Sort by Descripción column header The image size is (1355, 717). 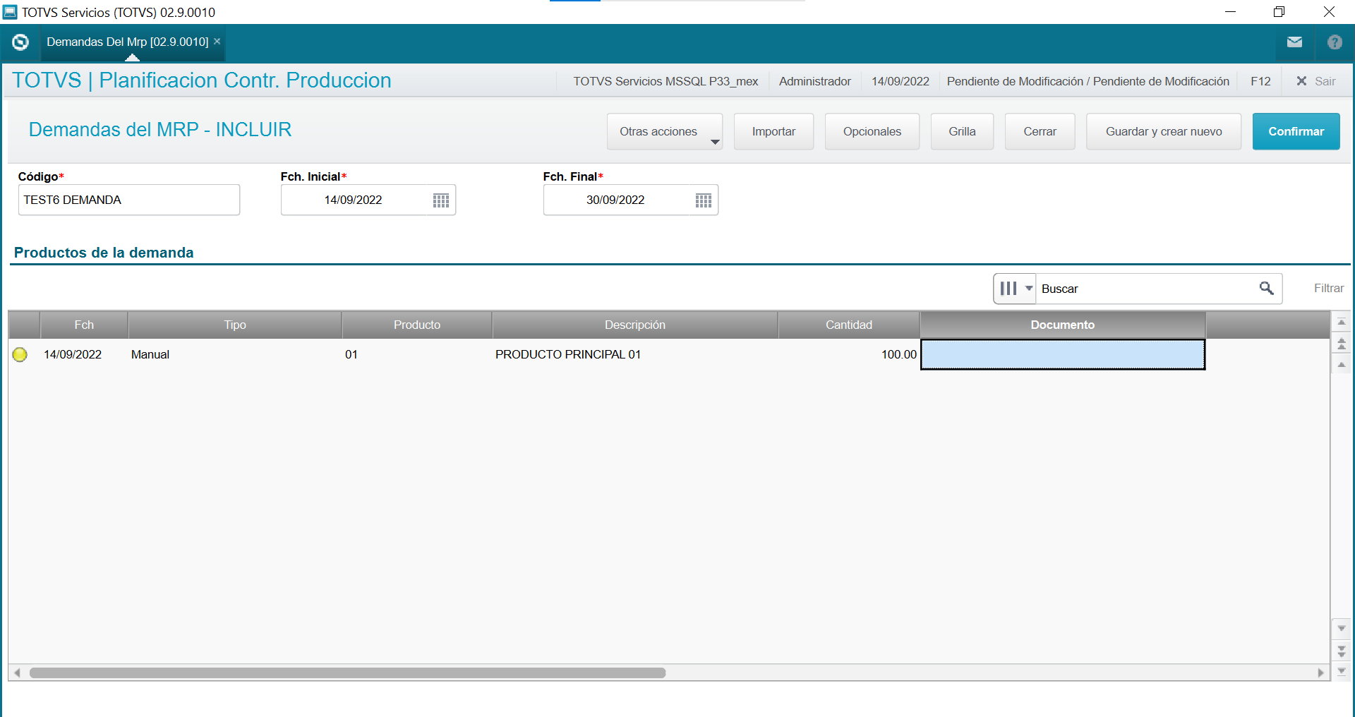click(635, 325)
